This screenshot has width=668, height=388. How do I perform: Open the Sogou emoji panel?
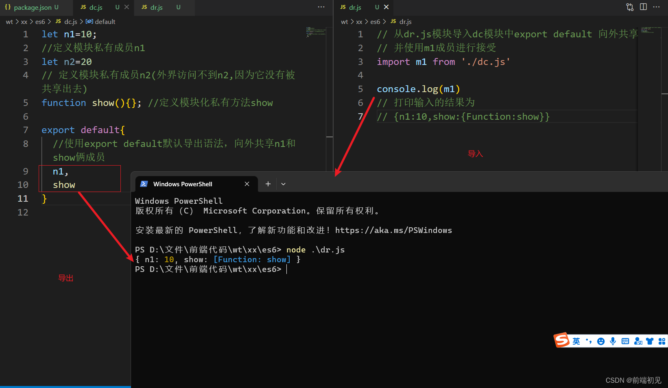[601, 341]
